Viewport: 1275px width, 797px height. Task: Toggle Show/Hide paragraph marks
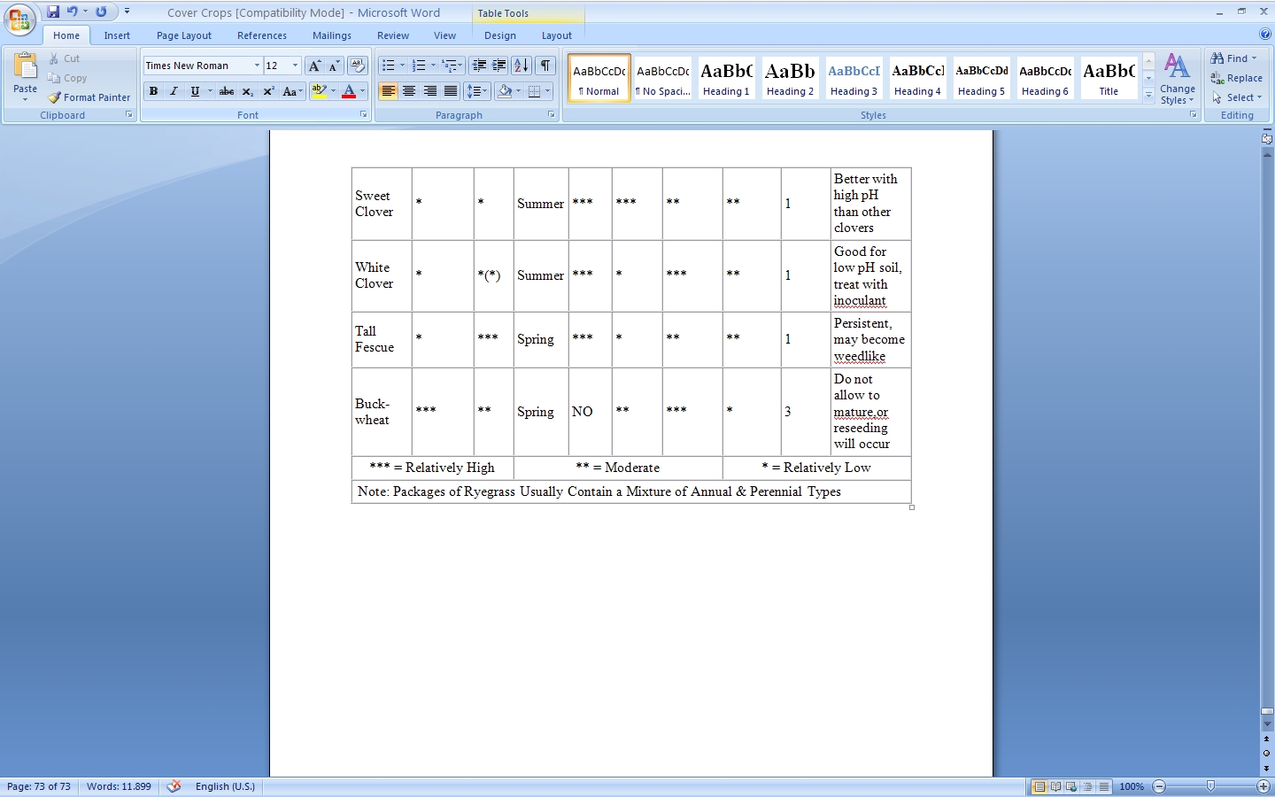(545, 66)
